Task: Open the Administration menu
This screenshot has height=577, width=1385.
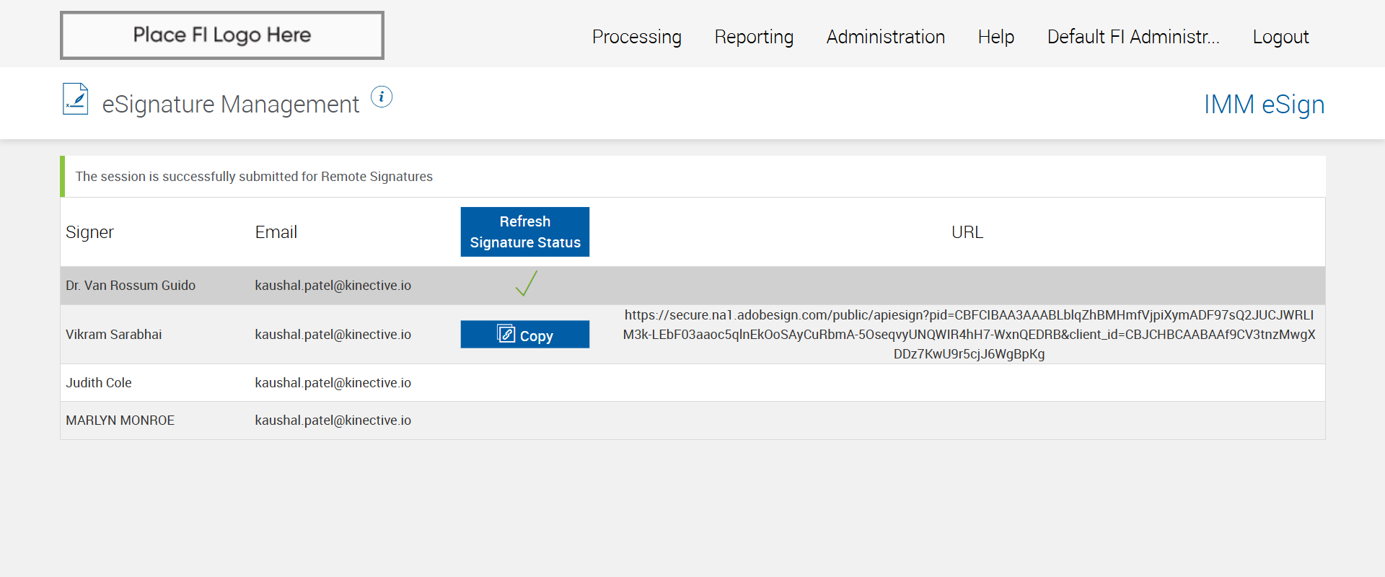Action: point(885,37)
